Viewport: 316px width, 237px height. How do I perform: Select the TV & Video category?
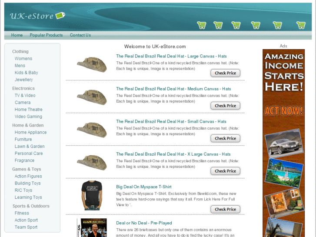pos(25,95)
